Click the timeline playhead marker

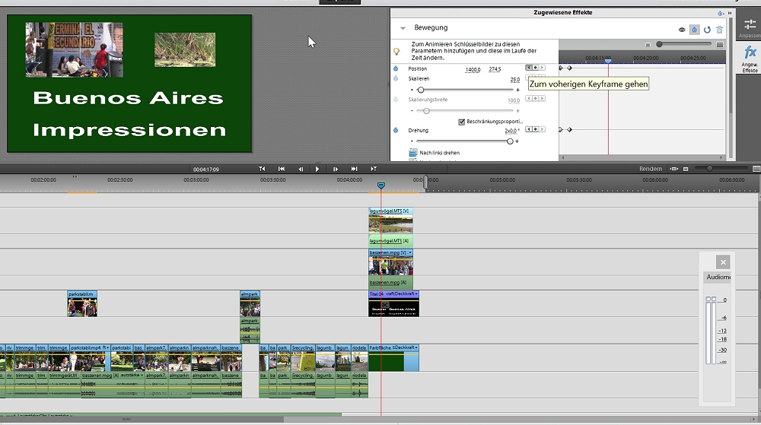click(x=381, y=186)
